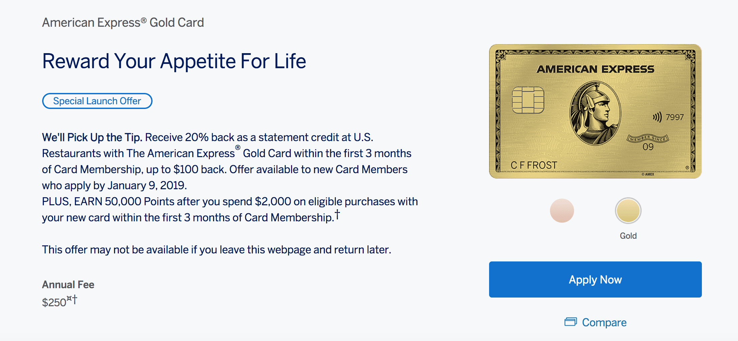Screen dimensions: 738x341
Task: Click the Annual Fee label
Action: [68, 285]
